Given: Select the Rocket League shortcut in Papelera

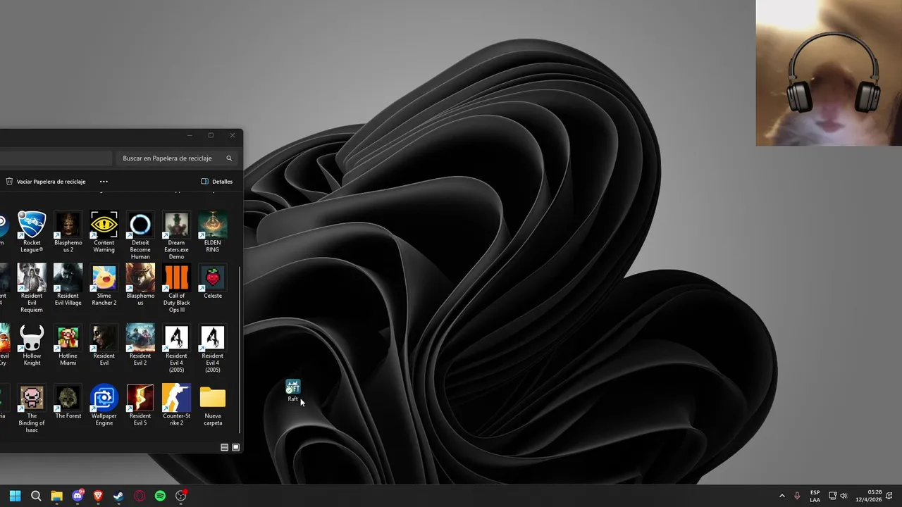Looking at the screenshot, I should point(32,232).
